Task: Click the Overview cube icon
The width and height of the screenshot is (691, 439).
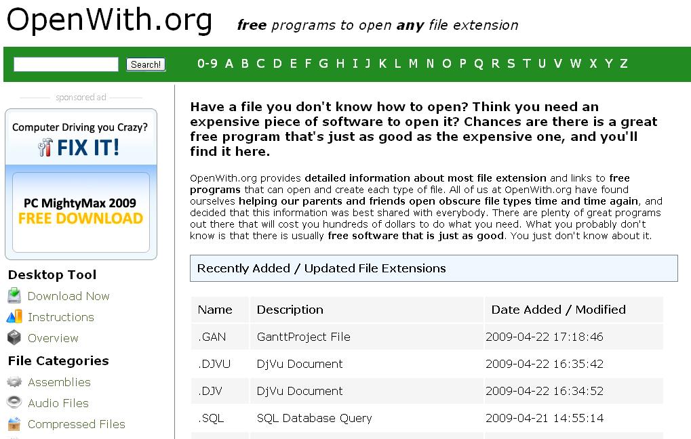Action: pos(14,338)
